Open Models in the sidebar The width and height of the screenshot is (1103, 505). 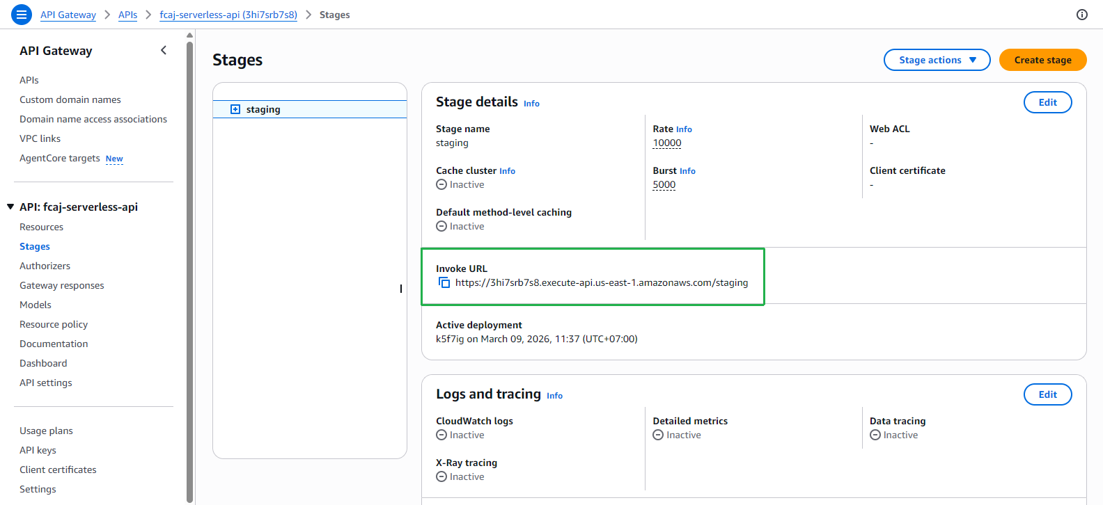[x=36, y=305]
